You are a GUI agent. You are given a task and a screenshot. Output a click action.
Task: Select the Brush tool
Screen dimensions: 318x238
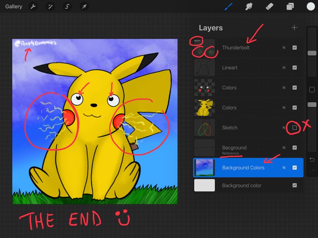tap(229, 7)
